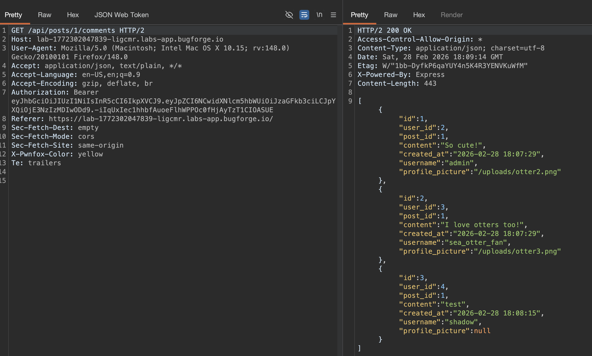Open the request editor hamburger menu
The height and width of the screenshot is (356, 592).
coord(333,15)
